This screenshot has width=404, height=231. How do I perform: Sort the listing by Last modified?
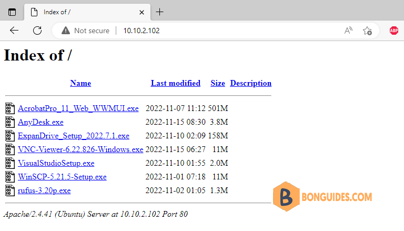click(176, 83)
